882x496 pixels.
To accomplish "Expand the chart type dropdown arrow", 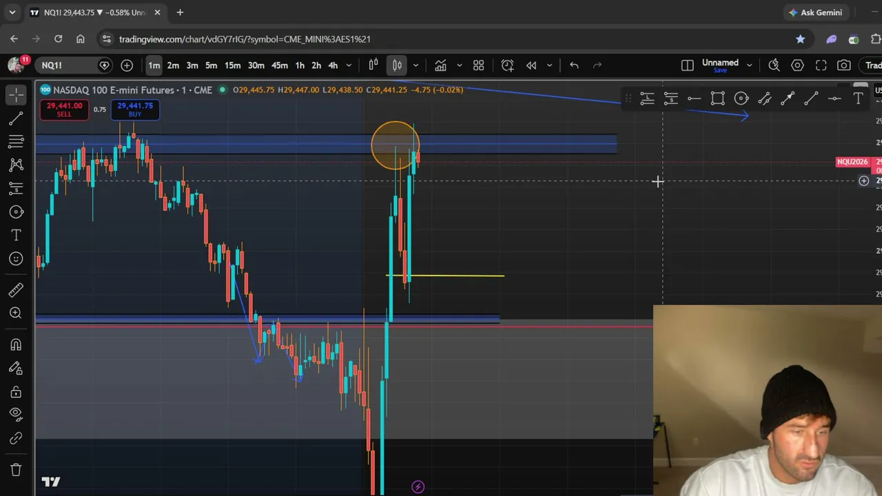I will (416, 65).
